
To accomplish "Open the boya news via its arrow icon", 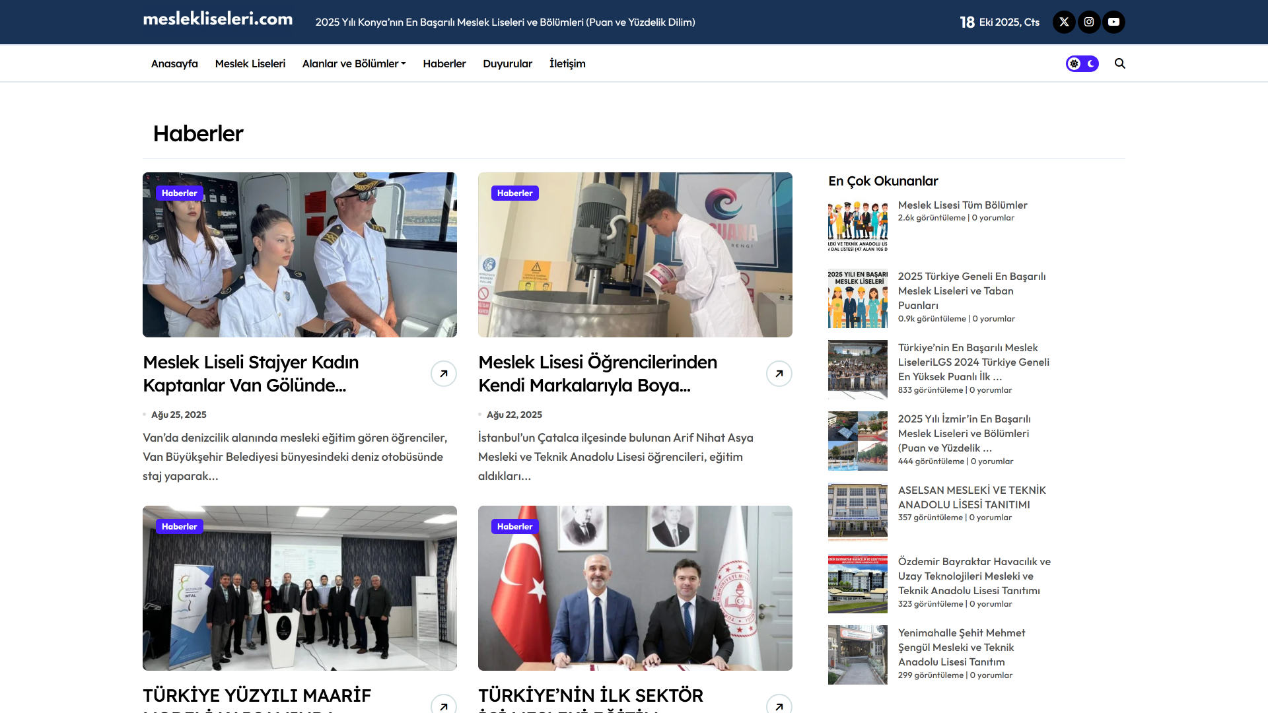I will [779, 373].
